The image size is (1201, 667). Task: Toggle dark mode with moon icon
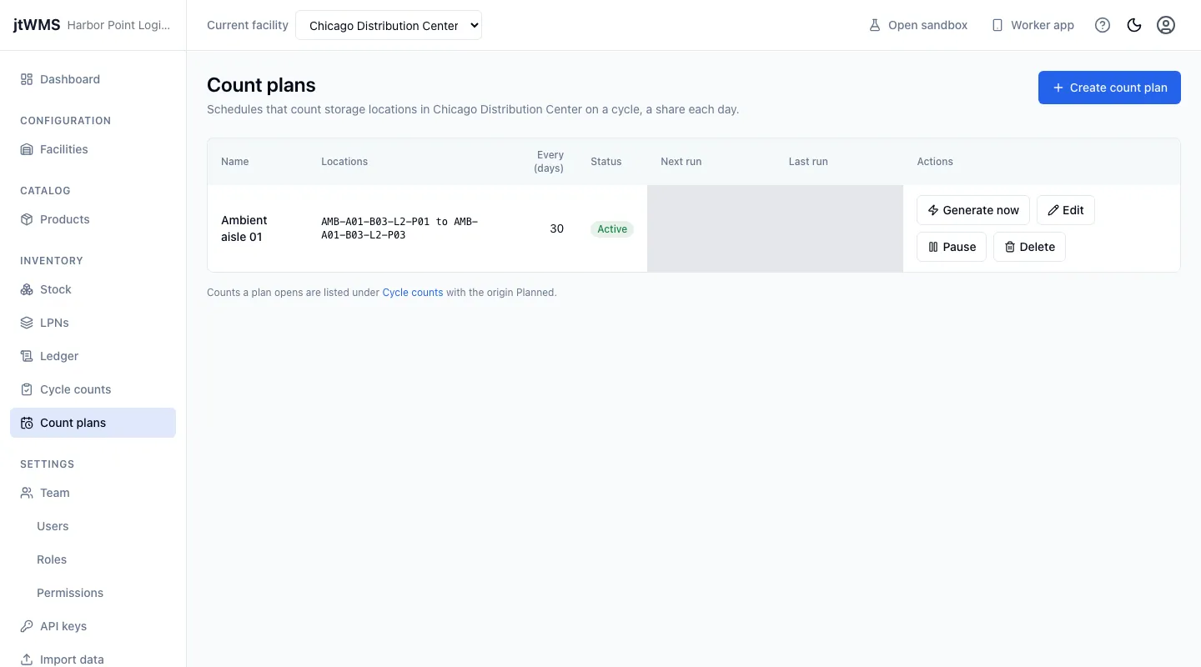(x=1134, y=25)
